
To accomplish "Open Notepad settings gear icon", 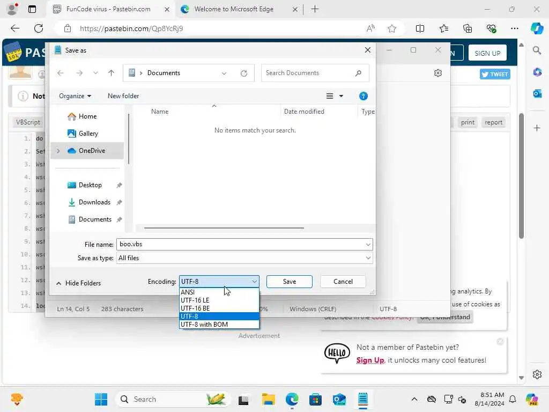I will pyautogui.click(x=437, y=73).
